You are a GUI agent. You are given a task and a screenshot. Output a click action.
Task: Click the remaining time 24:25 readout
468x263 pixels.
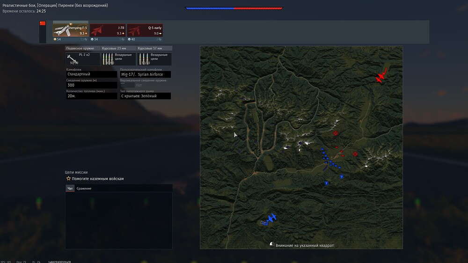pyautogui.click(x=41, y=11)
